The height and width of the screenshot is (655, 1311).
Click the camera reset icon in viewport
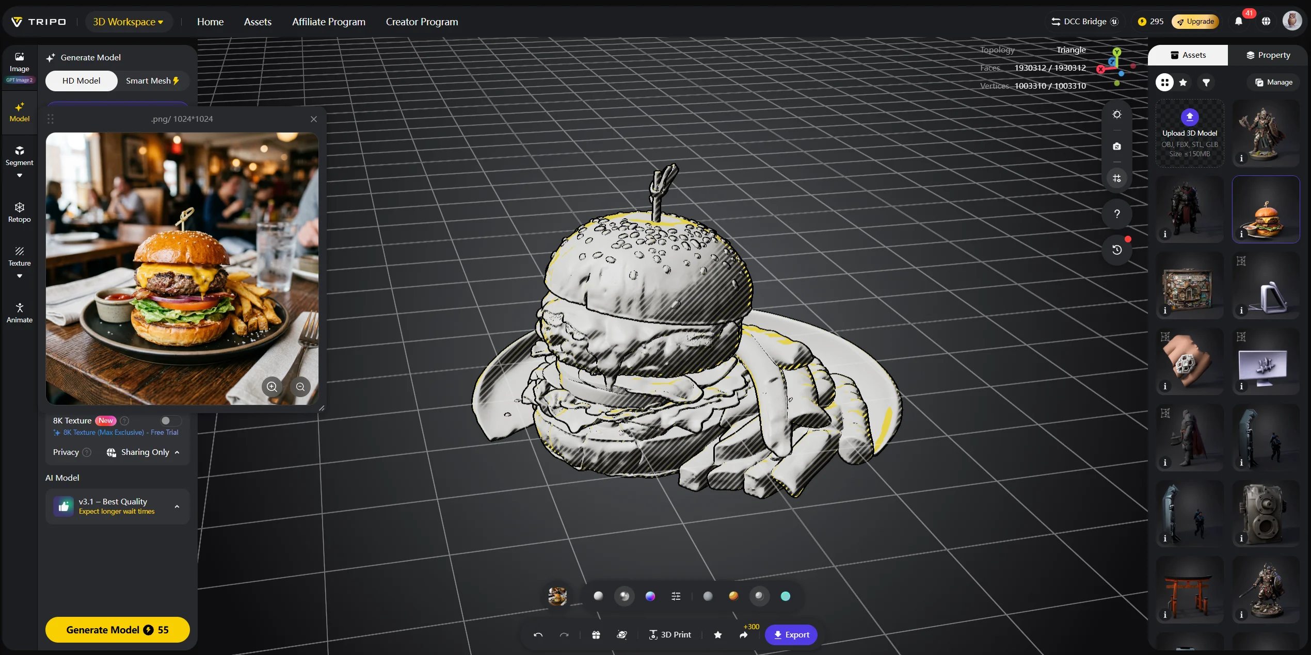[1117, 146]
